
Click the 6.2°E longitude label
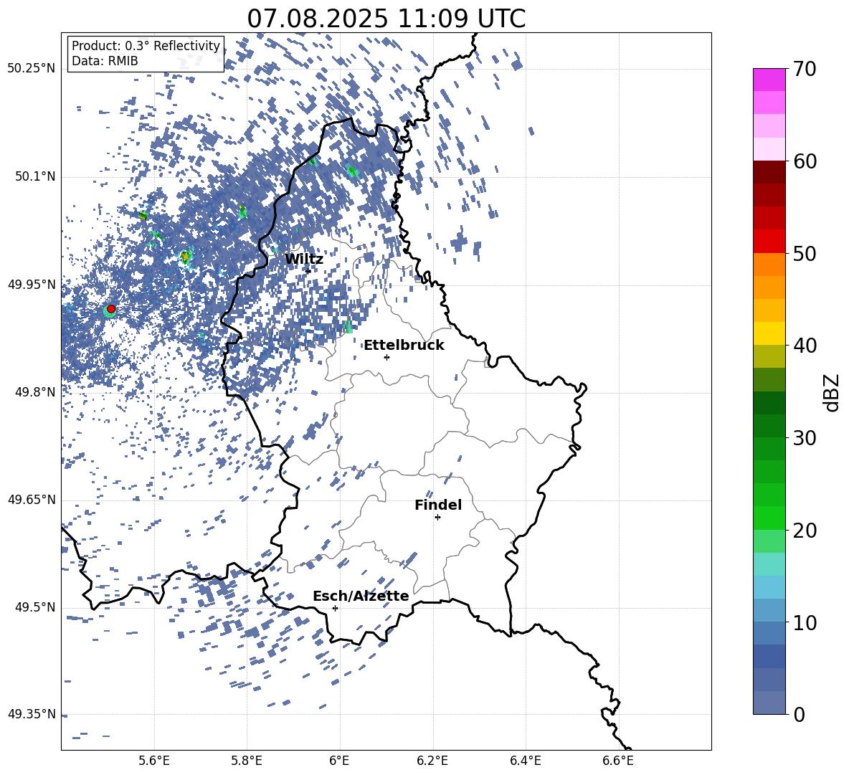coord(432,761)
